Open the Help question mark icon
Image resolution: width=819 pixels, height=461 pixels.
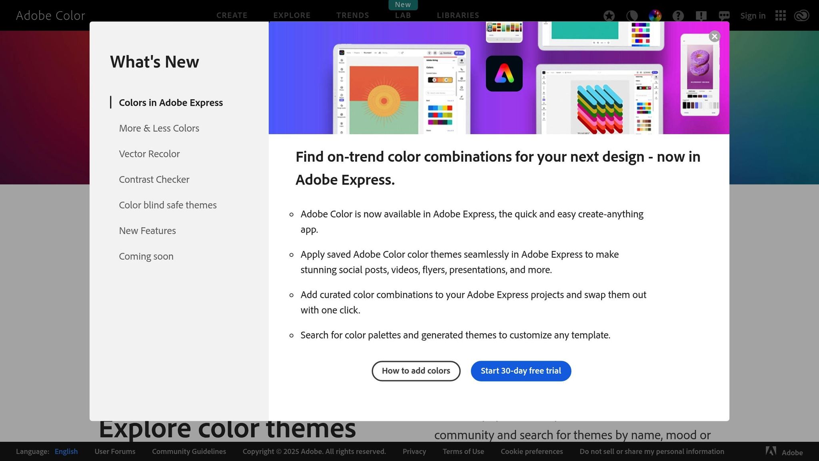click(x=678, y=16)
